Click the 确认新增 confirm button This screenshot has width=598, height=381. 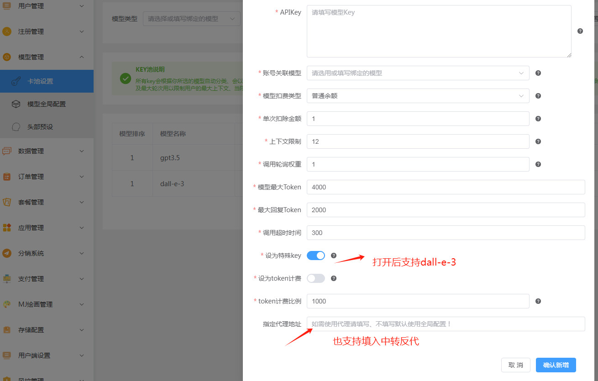pos(556,365)
